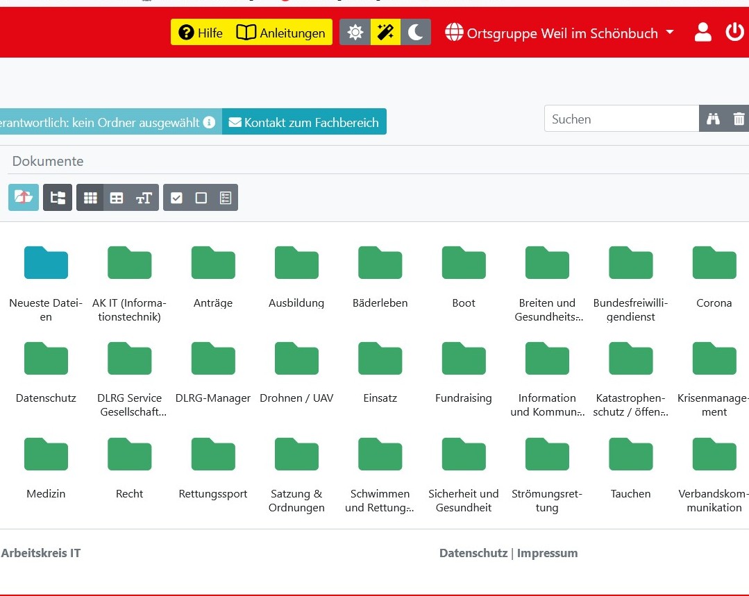The width and height of the screenshot is (749, 596).
Task: Switch to table list view icon
Action: click(117, 198)
